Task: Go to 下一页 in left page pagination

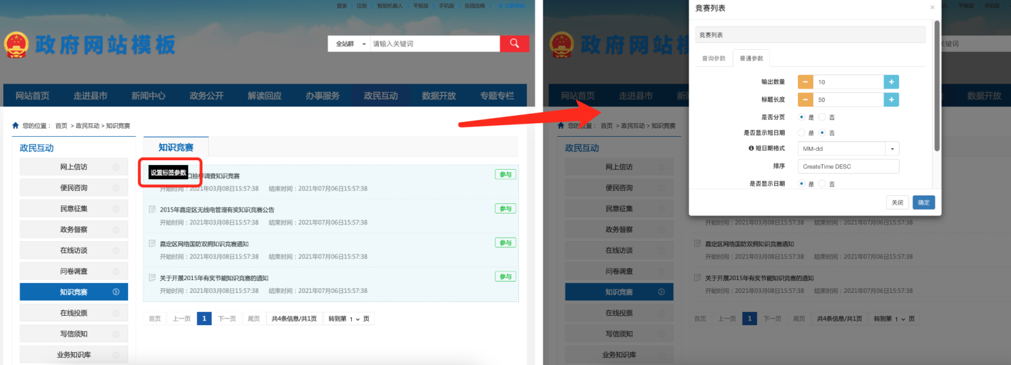Action: click(x=226, y=319)
